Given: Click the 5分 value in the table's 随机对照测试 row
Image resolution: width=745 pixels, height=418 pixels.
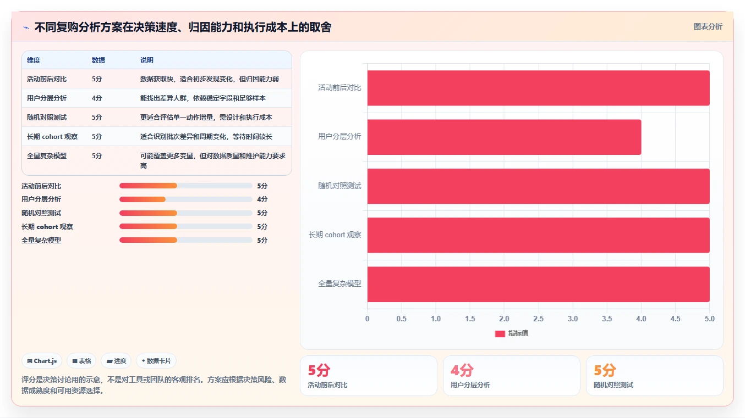Looking at the screenshot, I should click(97, 118).
